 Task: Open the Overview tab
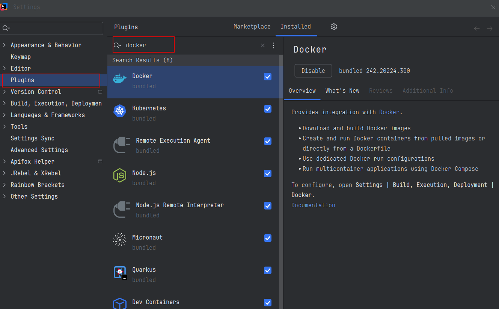pyautogui.click(x=302, y=91)
